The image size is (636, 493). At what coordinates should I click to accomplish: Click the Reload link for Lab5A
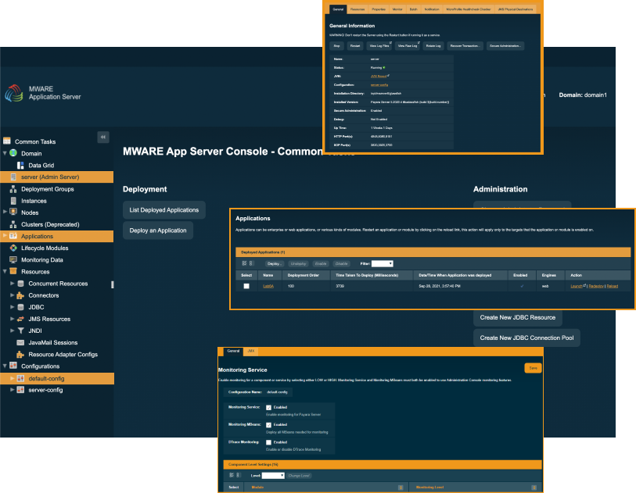(x=612, y=286)
